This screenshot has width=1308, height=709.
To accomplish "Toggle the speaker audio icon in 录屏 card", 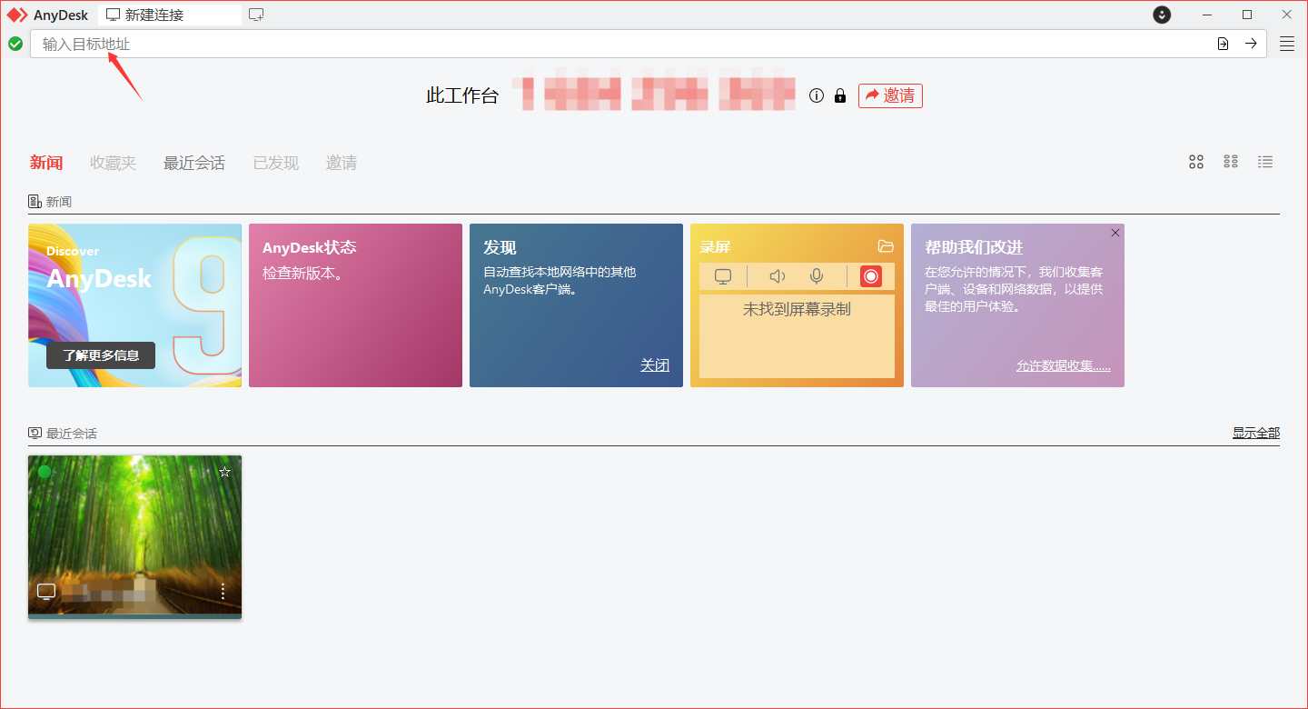I will coord(777,276).
